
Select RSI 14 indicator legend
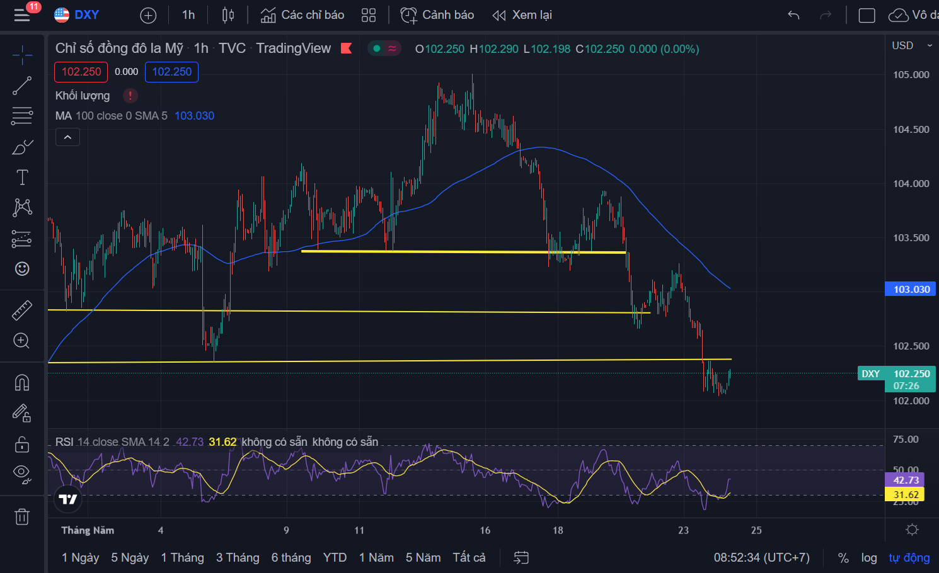(112, 442)
